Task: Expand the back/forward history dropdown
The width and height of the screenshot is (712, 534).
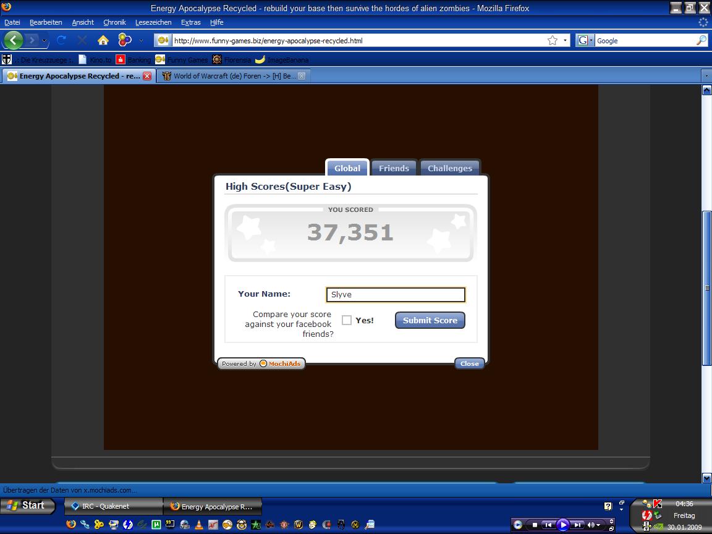Action: click(x=44, y=40)
